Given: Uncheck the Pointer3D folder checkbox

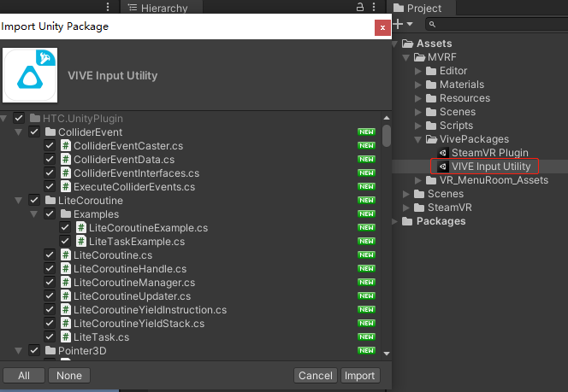Looking at the screenshot, I should [x=34, y=351].
